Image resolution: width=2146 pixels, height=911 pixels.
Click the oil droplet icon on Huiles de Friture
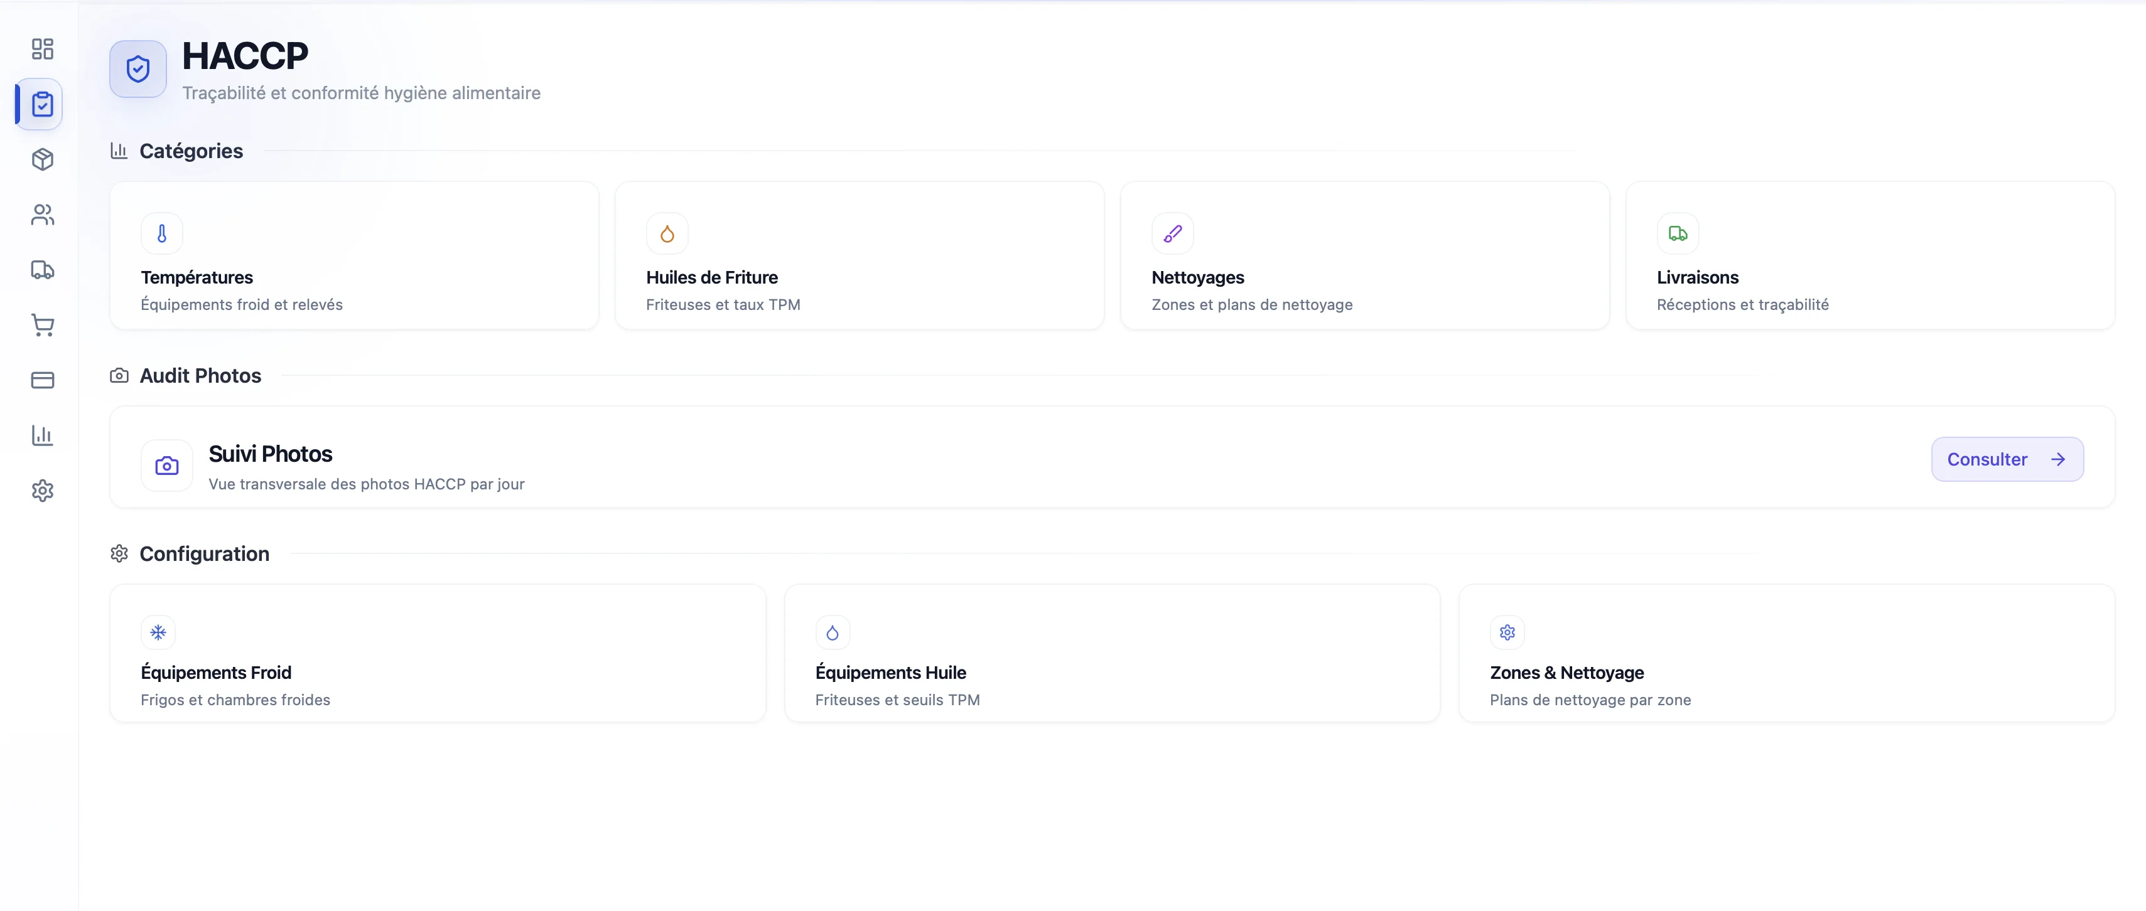666,234
